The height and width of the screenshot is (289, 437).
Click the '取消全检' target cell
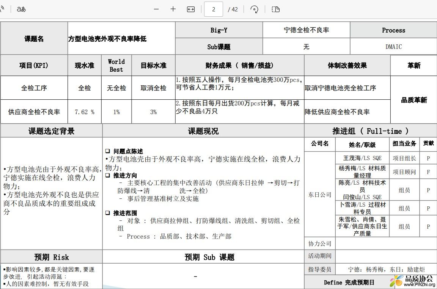pyautogui.click(x=153, y=88)
